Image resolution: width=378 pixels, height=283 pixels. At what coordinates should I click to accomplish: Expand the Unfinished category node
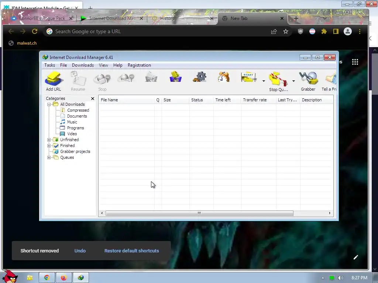(x=49, y=140)
